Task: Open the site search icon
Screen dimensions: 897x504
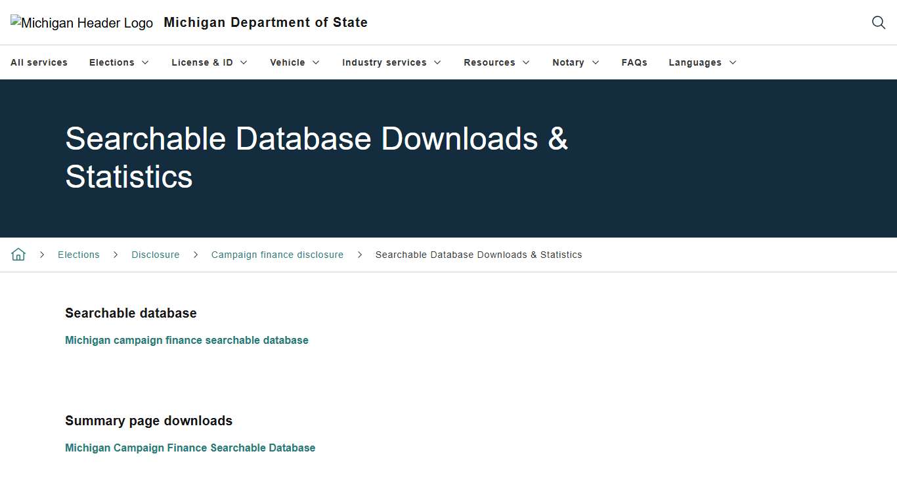Action: coord(878,22)
